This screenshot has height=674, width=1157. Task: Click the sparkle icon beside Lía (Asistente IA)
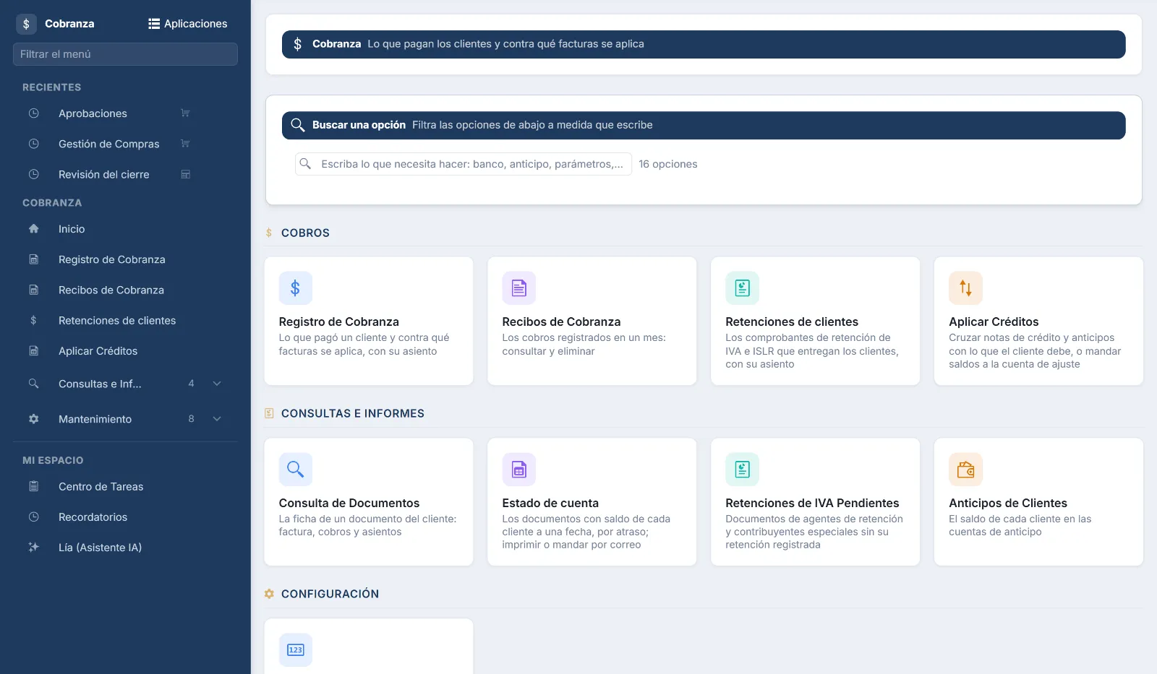pos(33,548)
